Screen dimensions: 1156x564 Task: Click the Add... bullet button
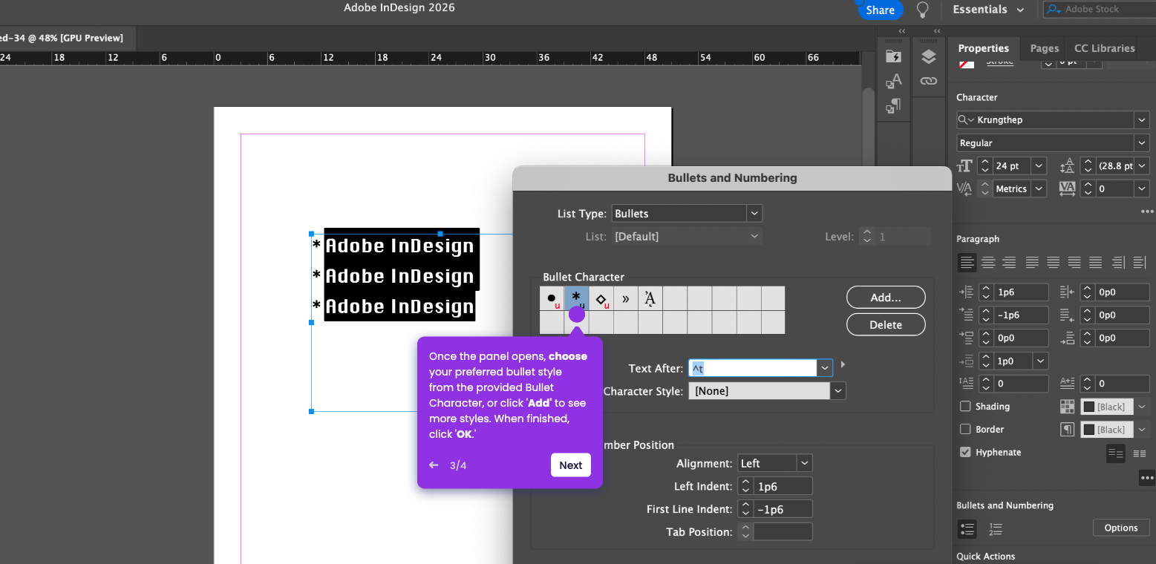pyautogui.click(x=886, y=298)
